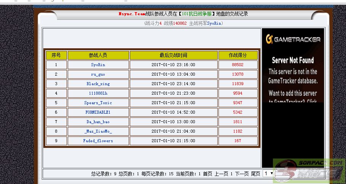Open the page number dropdown
The image size is (346, 184).
[268, 173]
